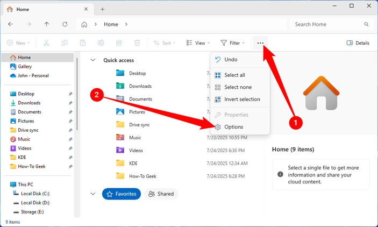Click the navigation pane scrollbar
Viewport: 378px width, 227px height.
coord(77,94)
